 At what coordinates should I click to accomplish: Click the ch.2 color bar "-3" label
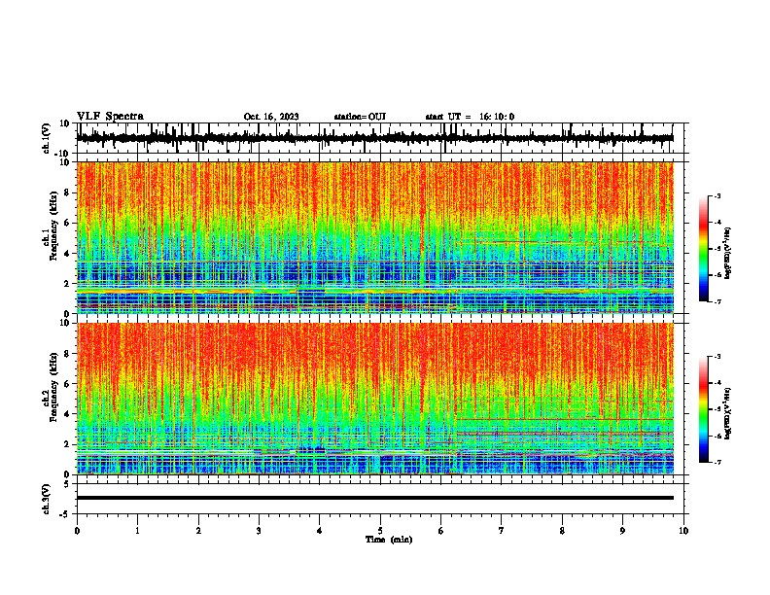pyautogui.click(x=717, y=357)
